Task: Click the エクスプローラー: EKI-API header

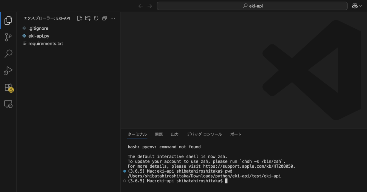Action: point(47,18)
